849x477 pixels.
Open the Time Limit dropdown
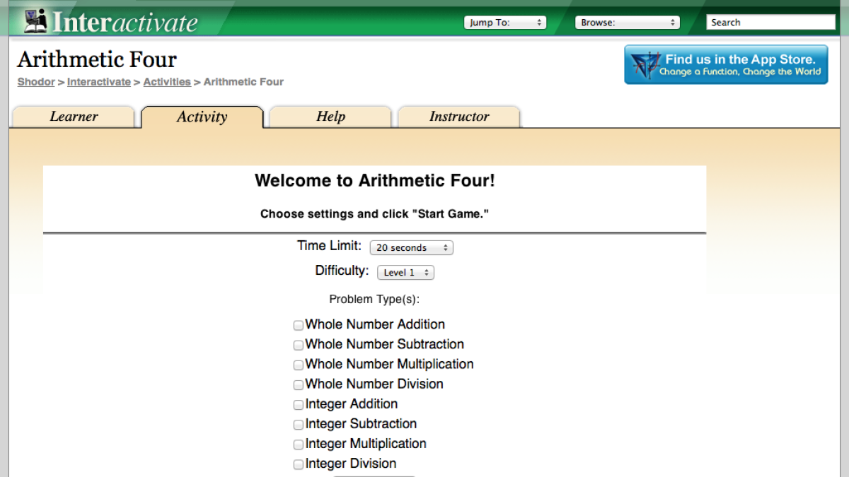click(x=411, y=247)
